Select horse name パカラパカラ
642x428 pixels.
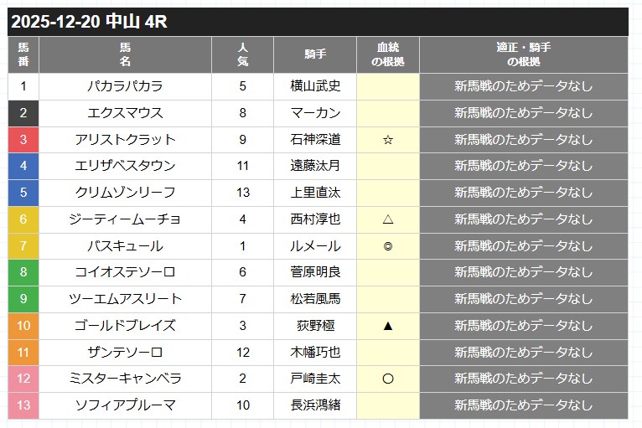click(125, 86)
